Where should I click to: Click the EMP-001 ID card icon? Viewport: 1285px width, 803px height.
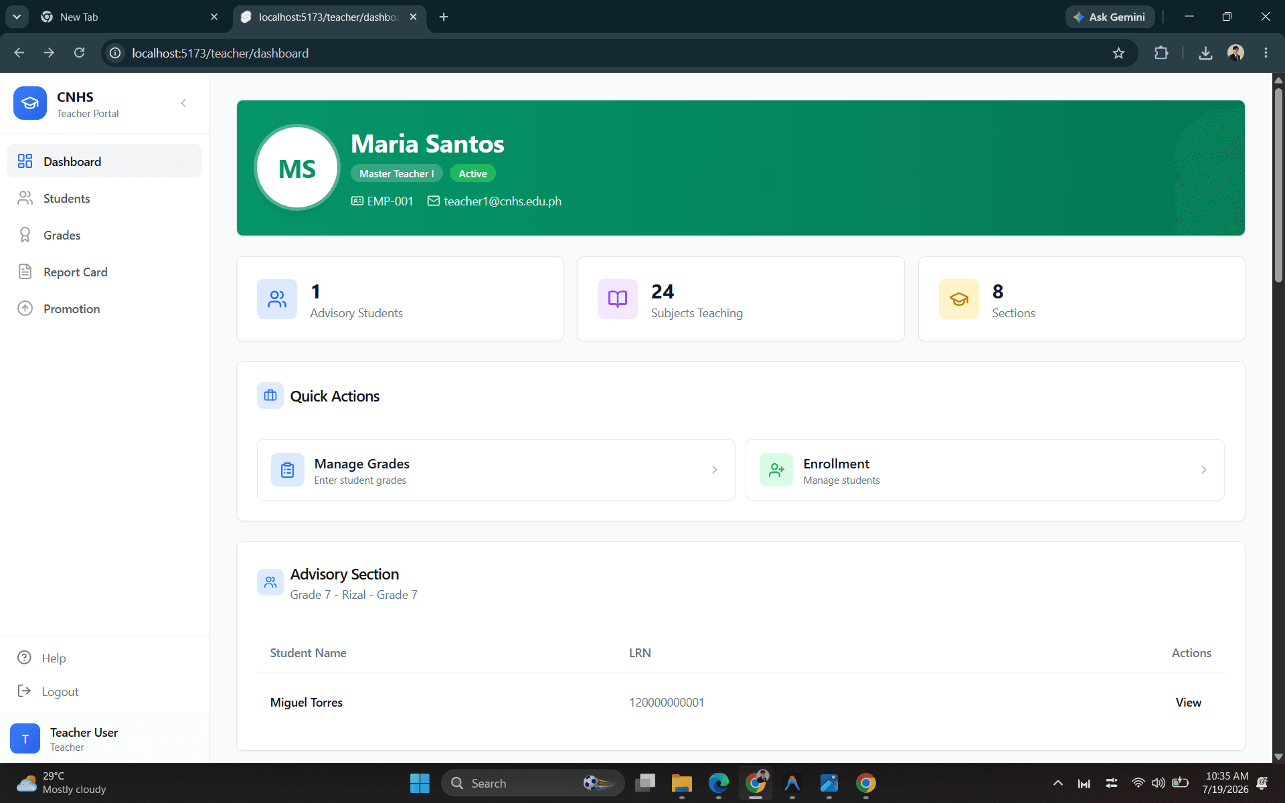coord(357,201)
